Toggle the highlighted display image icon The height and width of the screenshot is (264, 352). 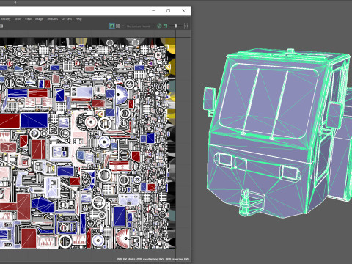pyautogui.click(x=111, y=26)
